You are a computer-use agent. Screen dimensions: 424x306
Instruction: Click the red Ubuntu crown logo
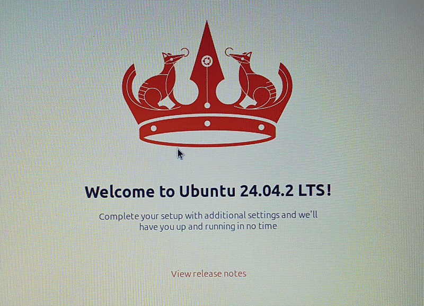point(207,84)
